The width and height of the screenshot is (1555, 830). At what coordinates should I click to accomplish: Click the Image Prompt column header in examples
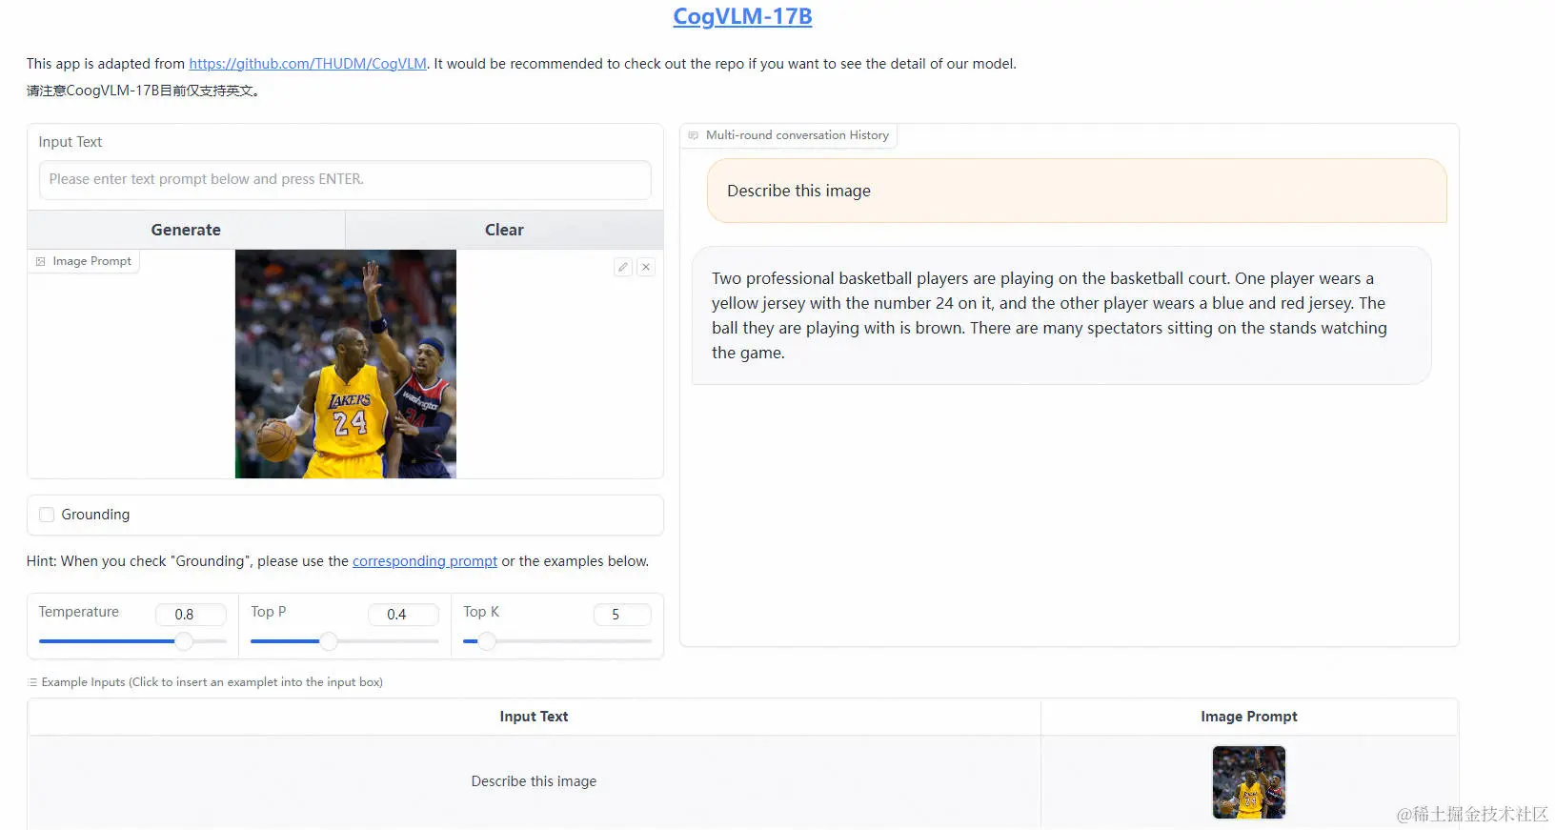pos(1249,717)
